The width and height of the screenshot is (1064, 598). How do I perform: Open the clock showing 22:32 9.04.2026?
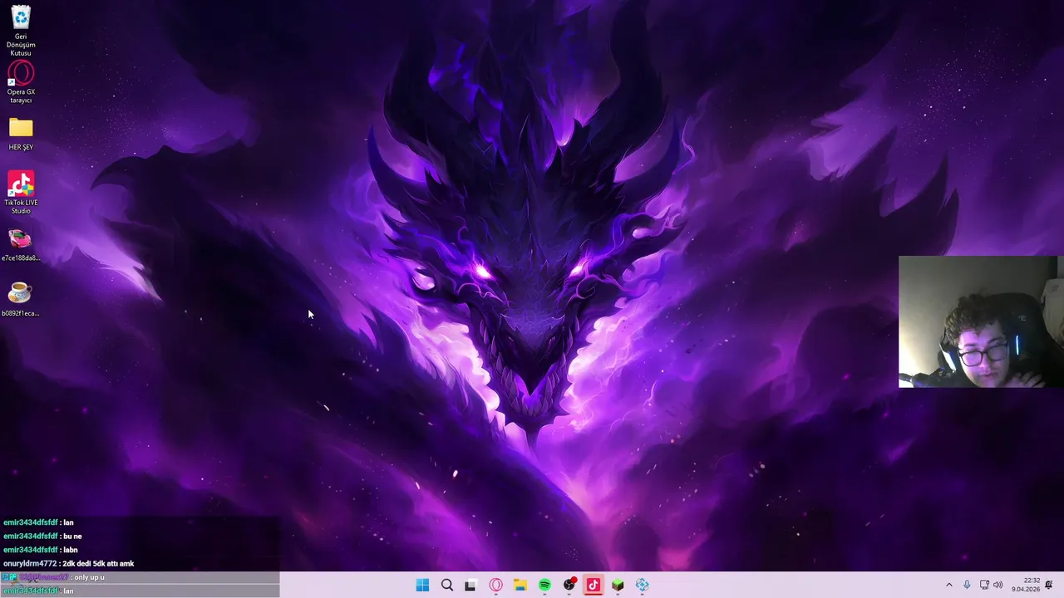1026,585
